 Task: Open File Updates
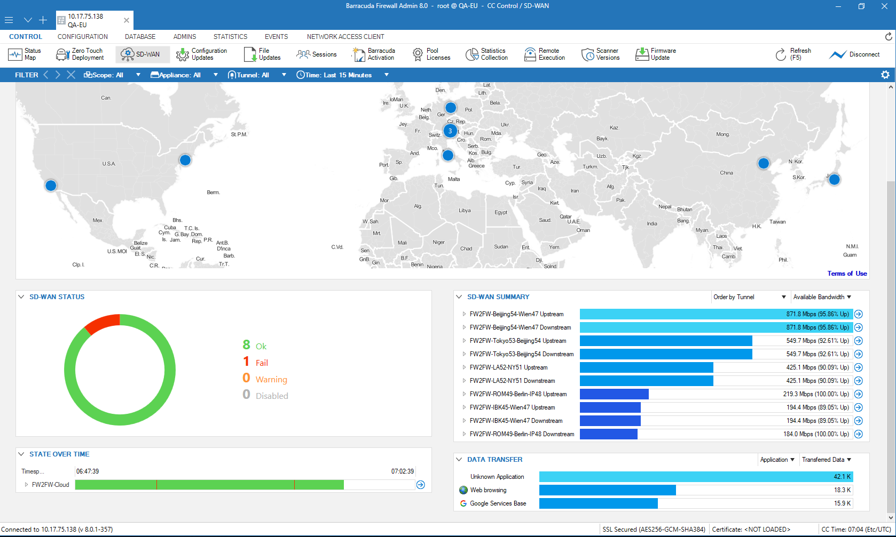click(x=262, y=54)
